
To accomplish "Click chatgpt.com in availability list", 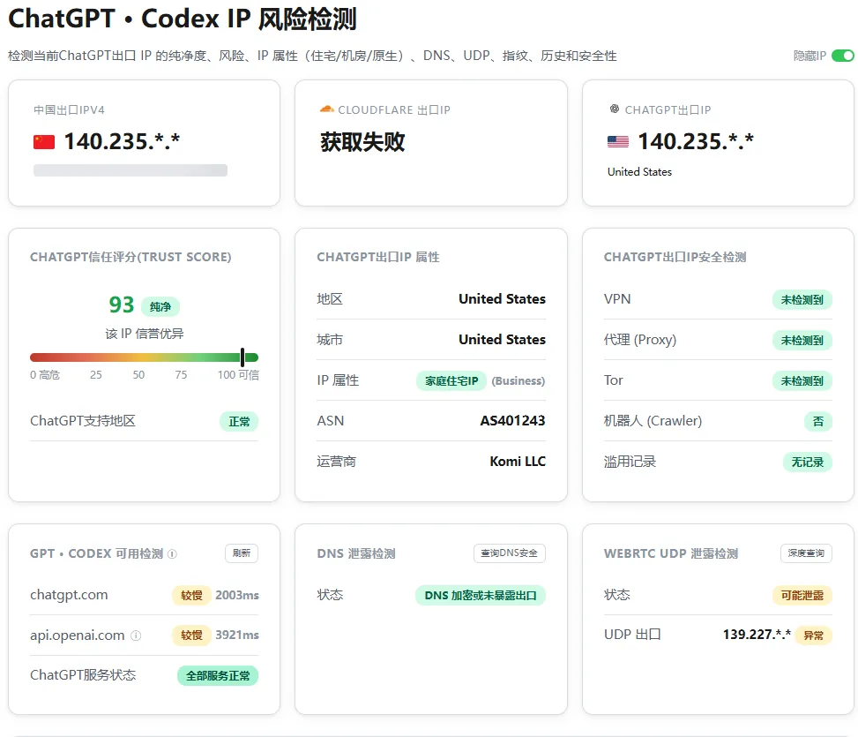I will [x=69, y=595].
